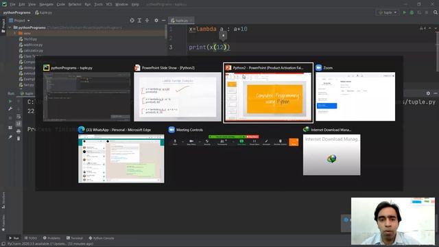Viewport: 439px width, 247px height.
Task: Open the tuple run configuration dropdown
Action: [x=388, y=12]
